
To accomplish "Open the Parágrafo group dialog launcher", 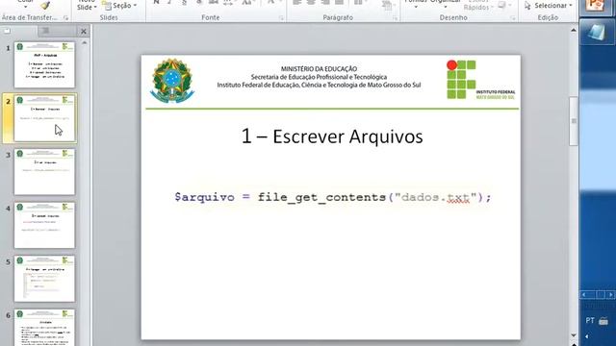I will (395, 18).
